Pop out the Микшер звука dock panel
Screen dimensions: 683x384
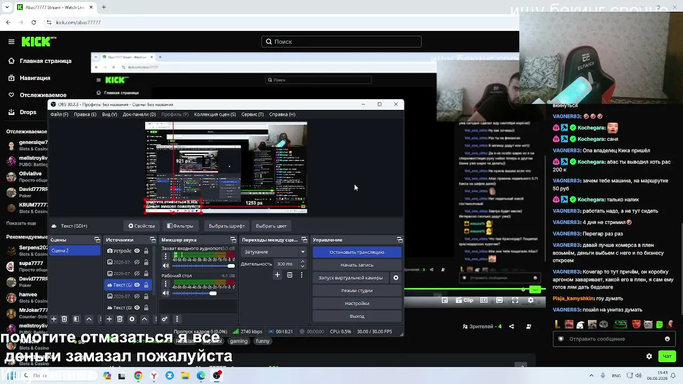pyautogui.click(x=233, y=240)
